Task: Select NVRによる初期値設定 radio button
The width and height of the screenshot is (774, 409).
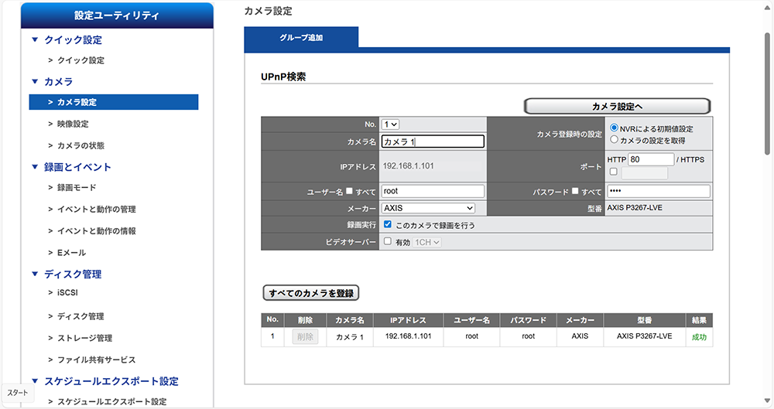Action: coord(614,128)
